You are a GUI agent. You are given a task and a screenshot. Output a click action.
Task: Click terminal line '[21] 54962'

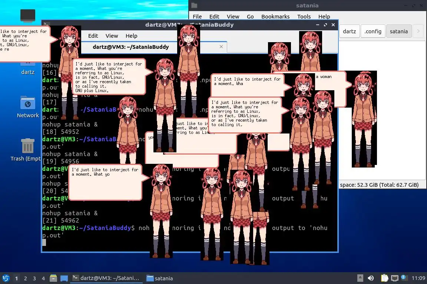60,221
